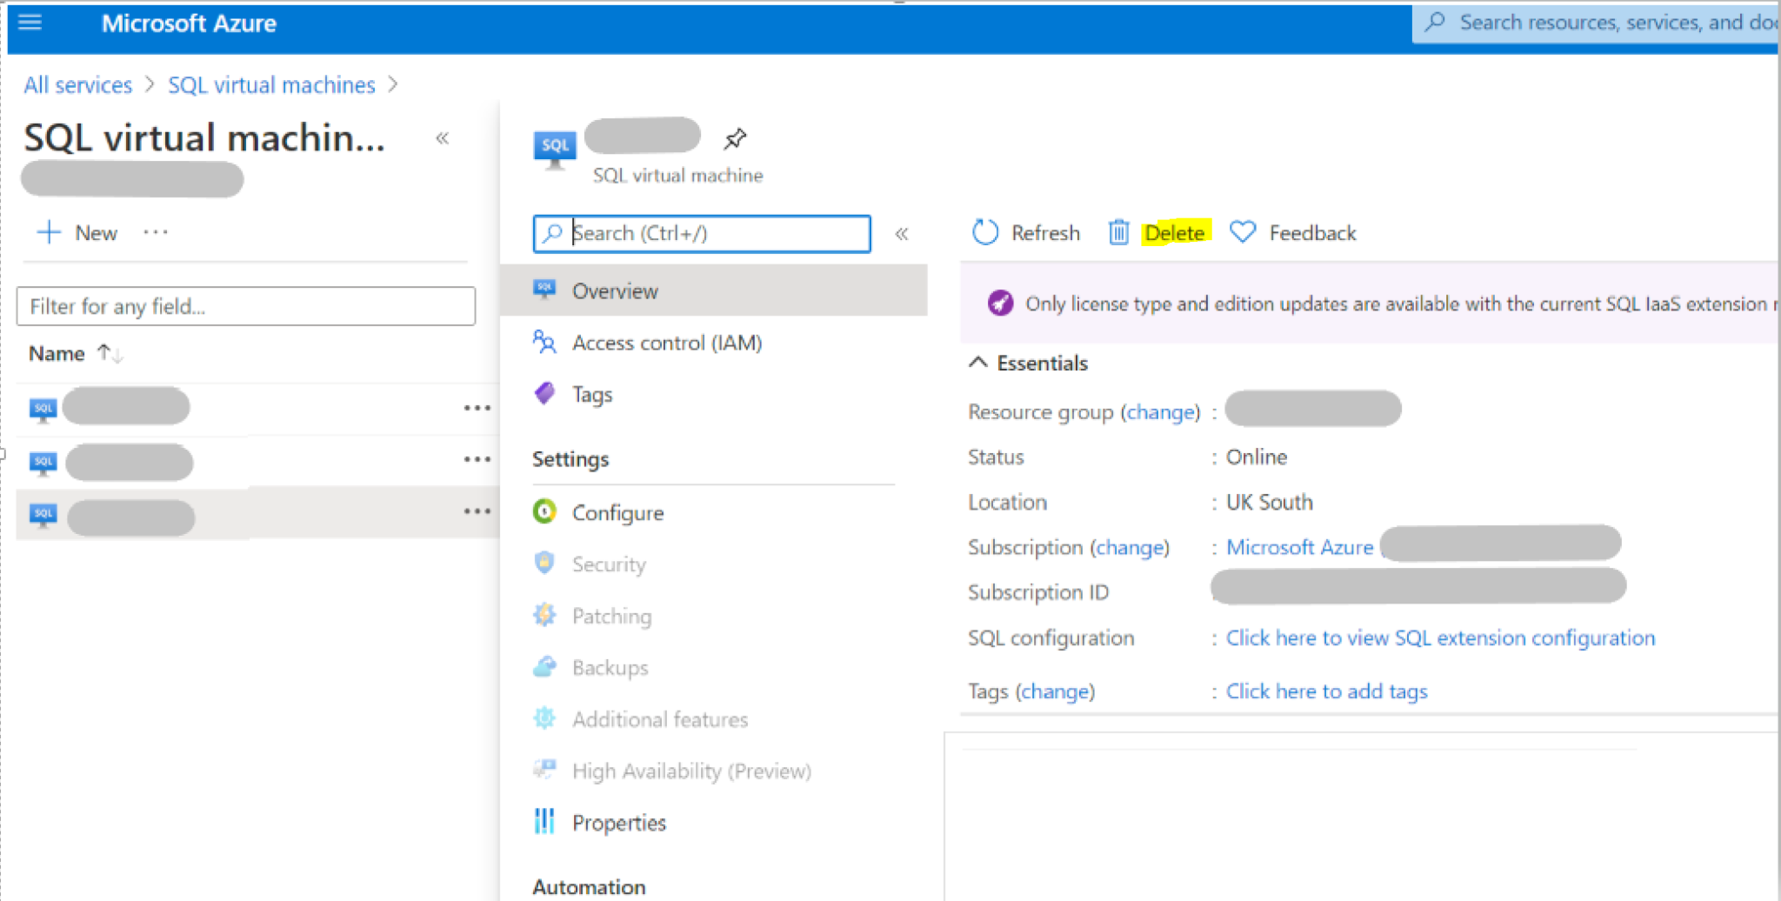Image resolution: width=1781 pixels, height=901 pixels.
Task: Go to All services breadcrumb
Action: (78, 85)
